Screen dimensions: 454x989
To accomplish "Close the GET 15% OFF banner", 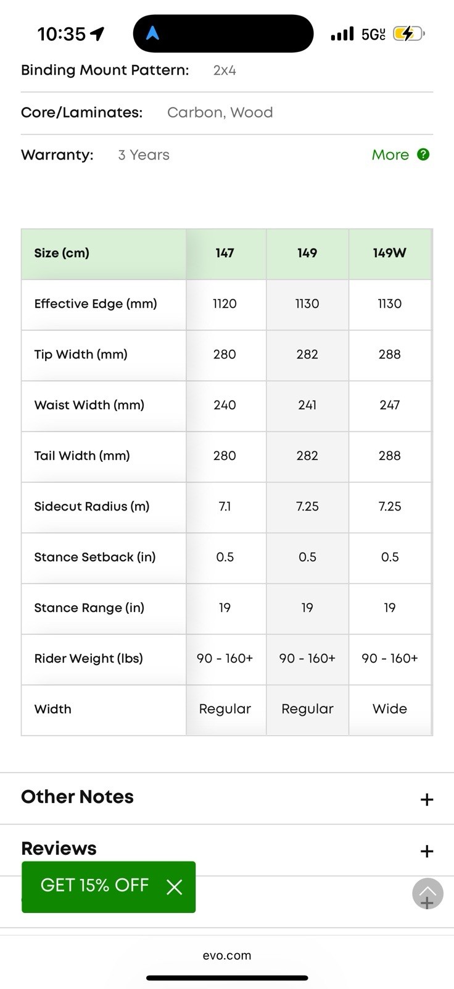I will [x=175, y=887].
